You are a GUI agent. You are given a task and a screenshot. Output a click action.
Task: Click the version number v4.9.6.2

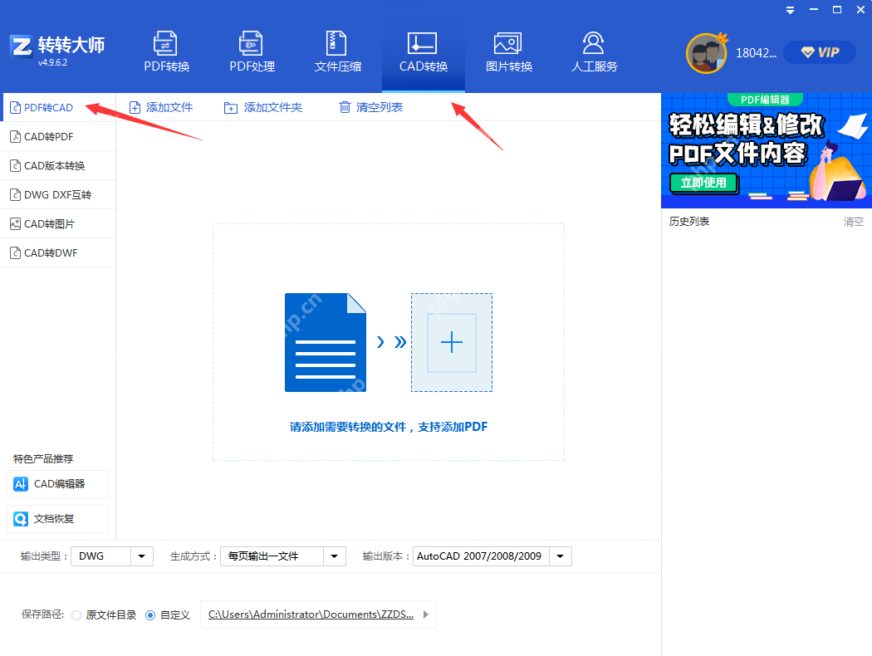coord(53,62)
